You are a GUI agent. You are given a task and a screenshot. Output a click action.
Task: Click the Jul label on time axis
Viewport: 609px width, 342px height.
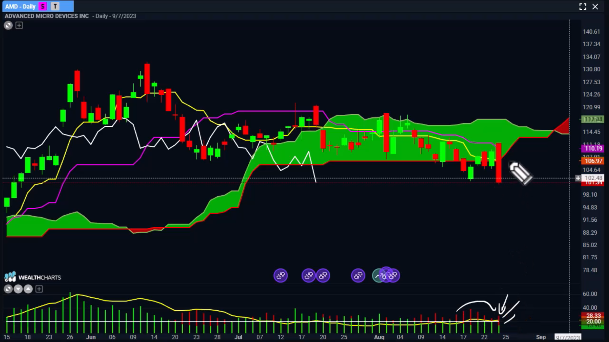pos(238,337)
